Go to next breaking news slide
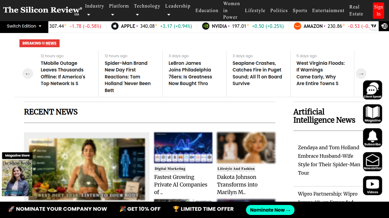This screenshot has height=218, width=389. 361,74
